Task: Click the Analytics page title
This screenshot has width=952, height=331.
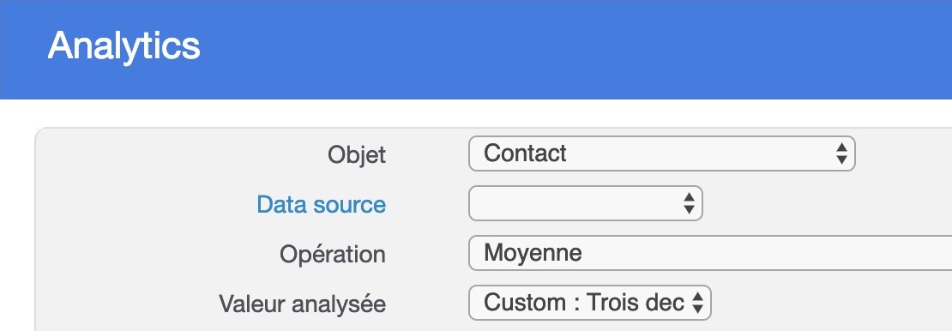Action: [124, 45]
